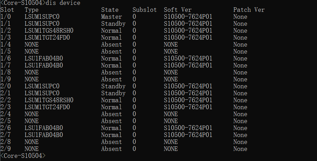Click the slot number 2/0
This screenshot has width=317, height=161.
point(6,86)
